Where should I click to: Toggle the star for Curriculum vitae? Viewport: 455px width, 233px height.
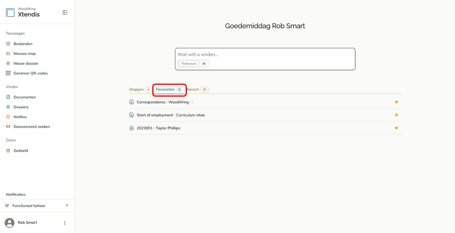click(396, 115)
